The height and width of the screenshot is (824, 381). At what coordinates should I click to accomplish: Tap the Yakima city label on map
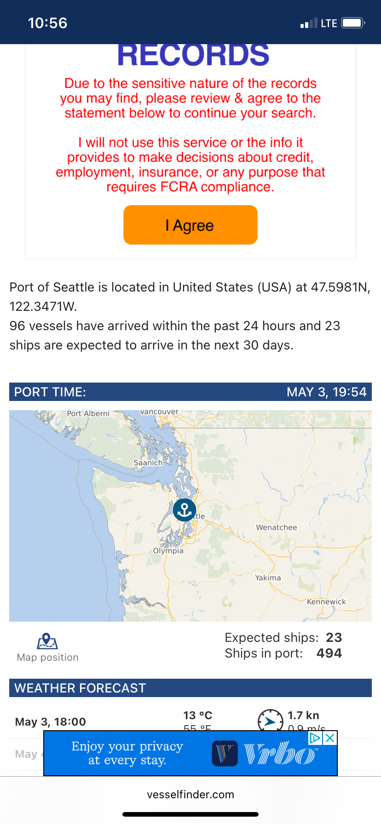pyautogui.click(x=268, y=578)
